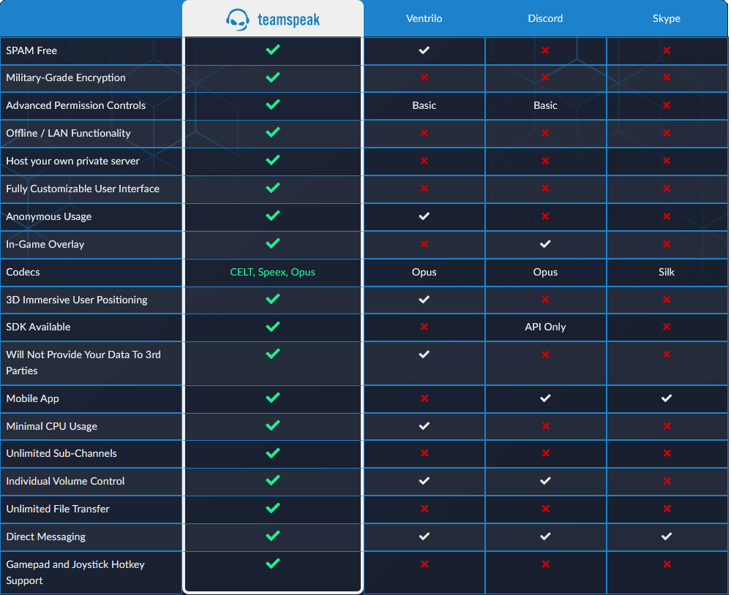
Task: Click Ventrilo red X for Military-Grade Encryption
Action: pyautogui.click(x=424, y=77)
